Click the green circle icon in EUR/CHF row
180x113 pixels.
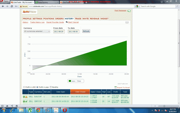[x=24, y=97]
